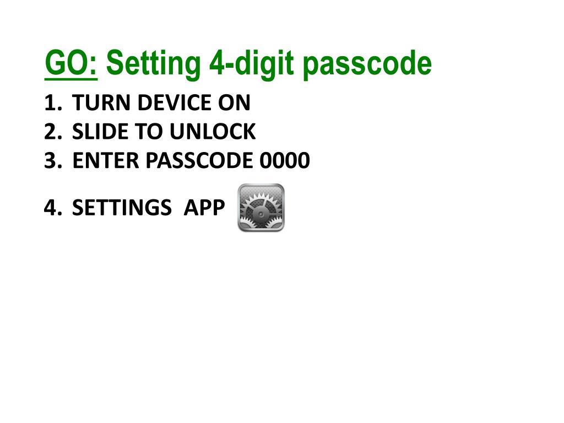Screen dimensions: 564x423
Task: Select the 0000 passcode digits
Action: (285, 160)
